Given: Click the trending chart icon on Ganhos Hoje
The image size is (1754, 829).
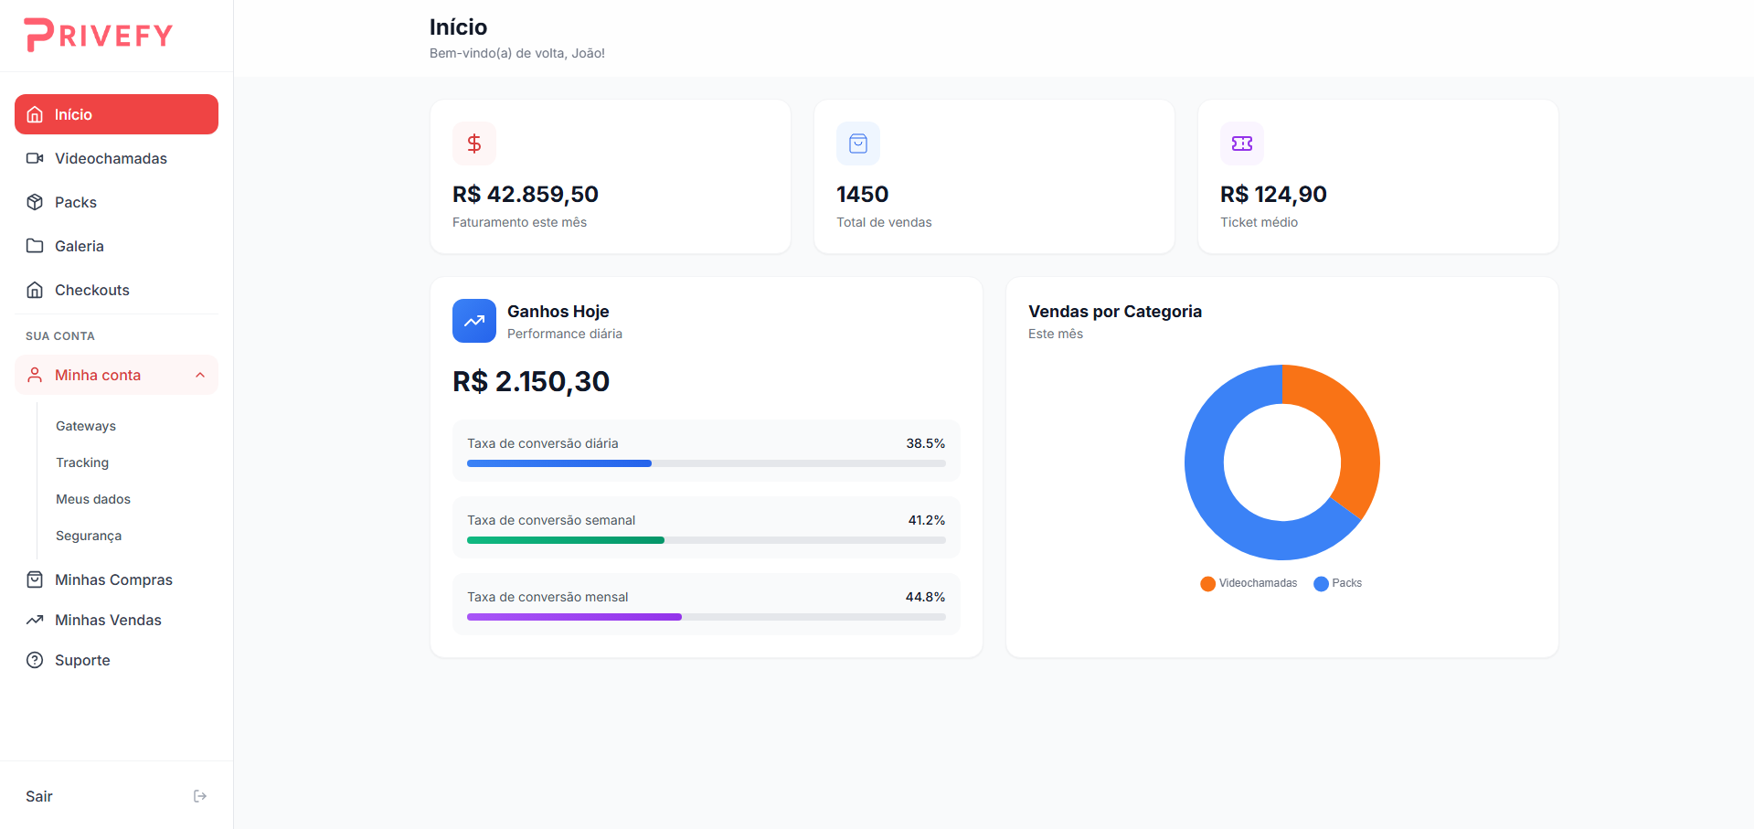Looking at the screenshot, I should coord(474,321).
